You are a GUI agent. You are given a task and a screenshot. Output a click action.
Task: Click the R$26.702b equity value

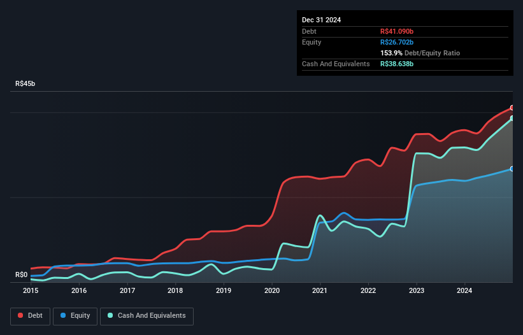click(397, 42)
